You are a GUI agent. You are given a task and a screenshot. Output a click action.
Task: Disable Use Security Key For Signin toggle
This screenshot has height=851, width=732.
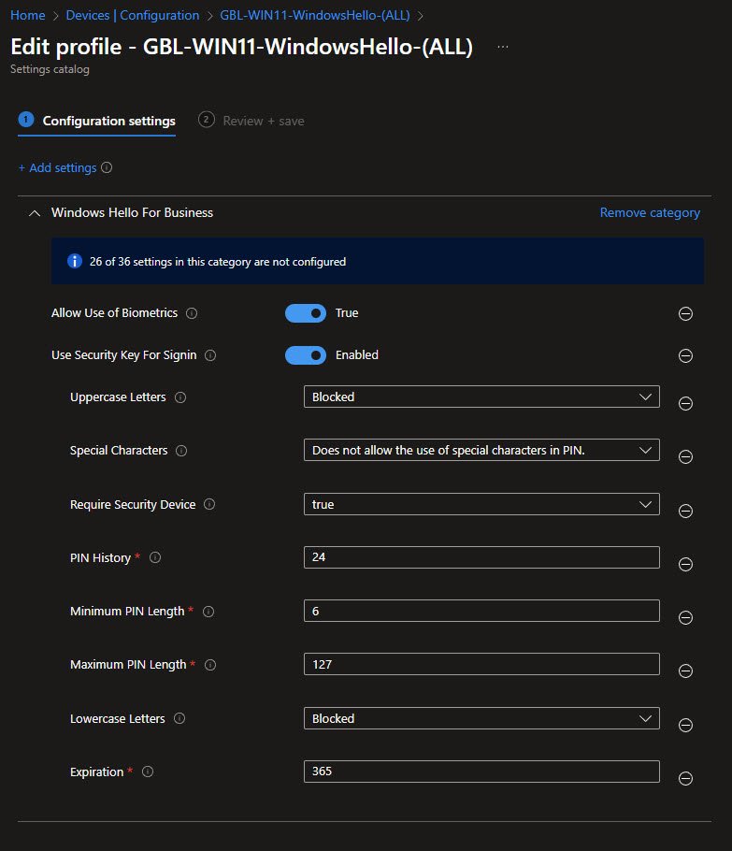(306, 355)
